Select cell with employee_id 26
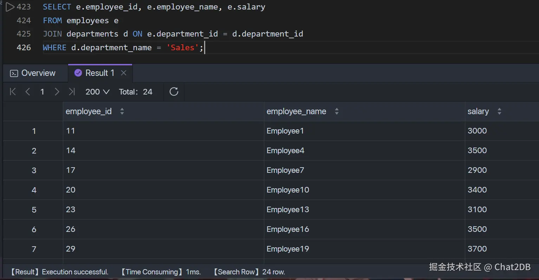Screen dimensions: 539x280 (163, 229)
